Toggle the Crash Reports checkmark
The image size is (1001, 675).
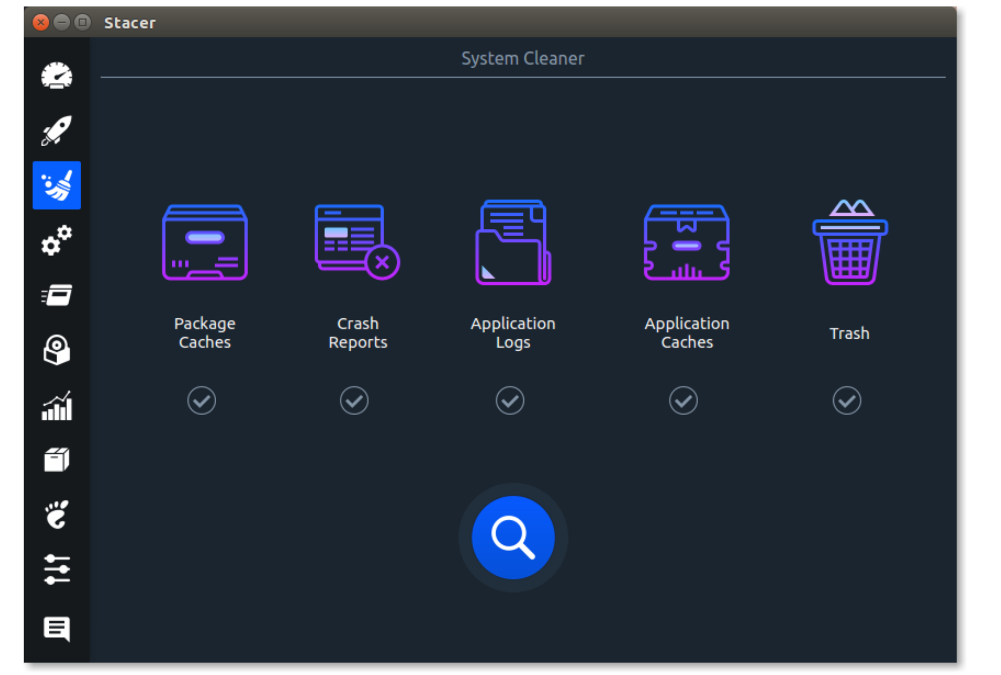(354, 401)
